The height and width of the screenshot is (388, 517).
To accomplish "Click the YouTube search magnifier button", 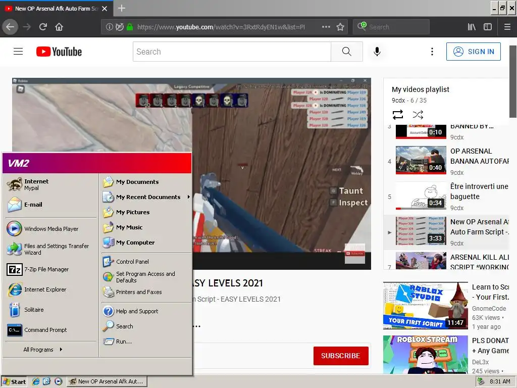I will pyautogui.click(x=346, y=52).
